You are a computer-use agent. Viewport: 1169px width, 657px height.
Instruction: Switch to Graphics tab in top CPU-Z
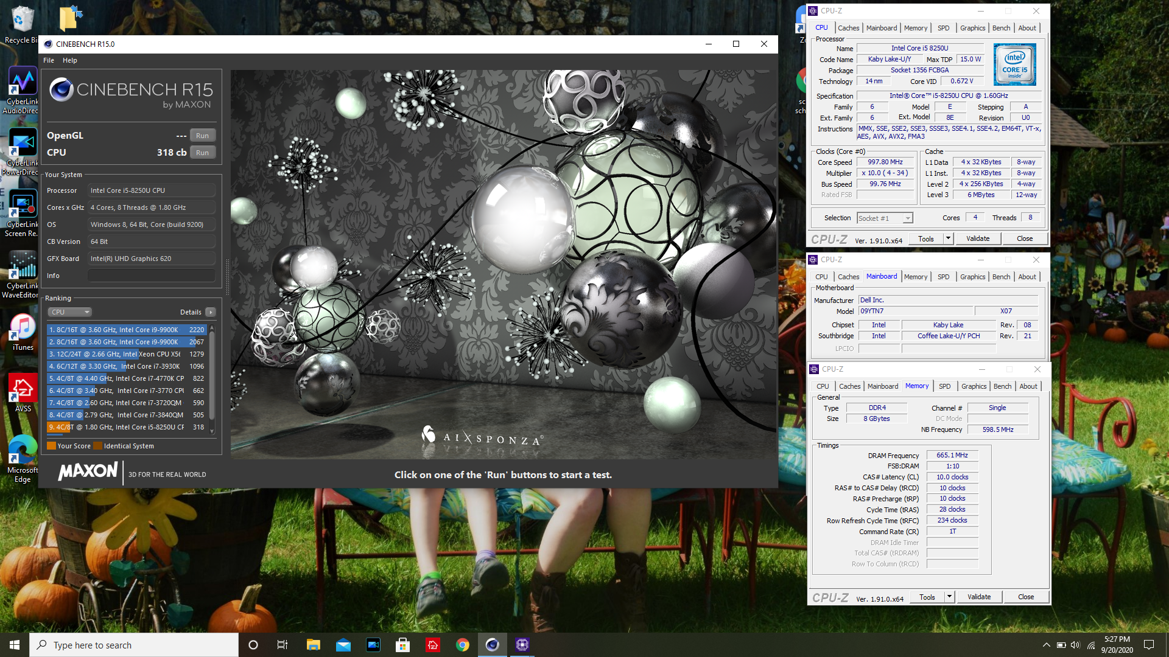tap(972, 28)
